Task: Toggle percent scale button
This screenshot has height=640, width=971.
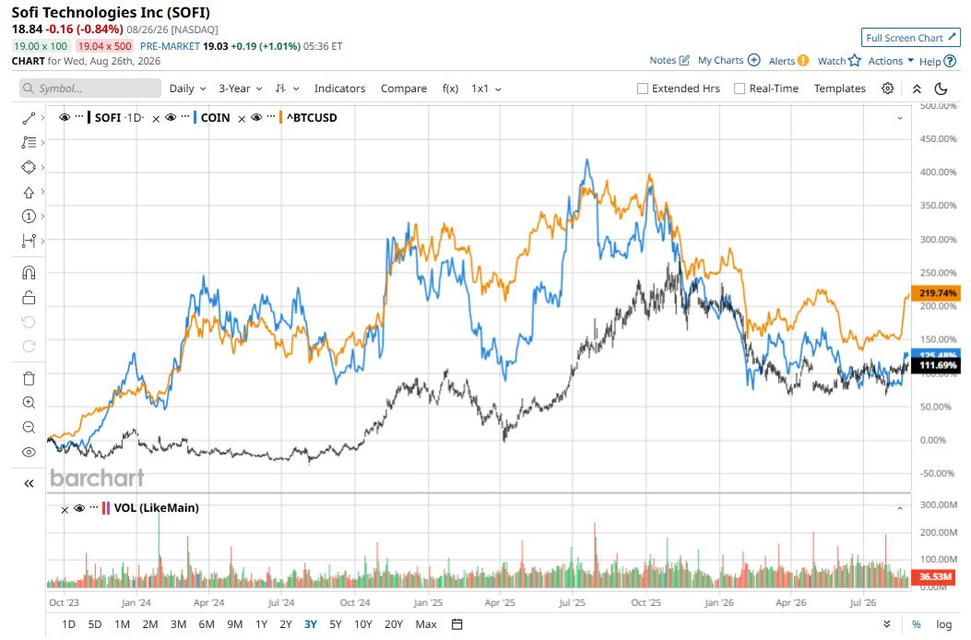Action: [917, 624]
